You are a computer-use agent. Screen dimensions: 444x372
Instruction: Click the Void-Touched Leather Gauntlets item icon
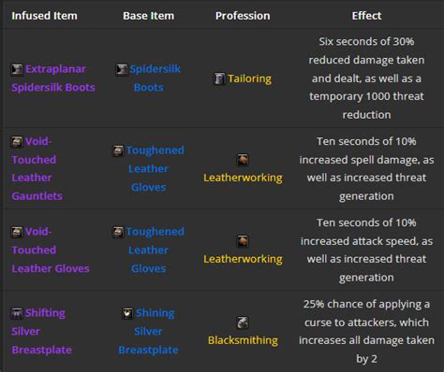[17, 142]
